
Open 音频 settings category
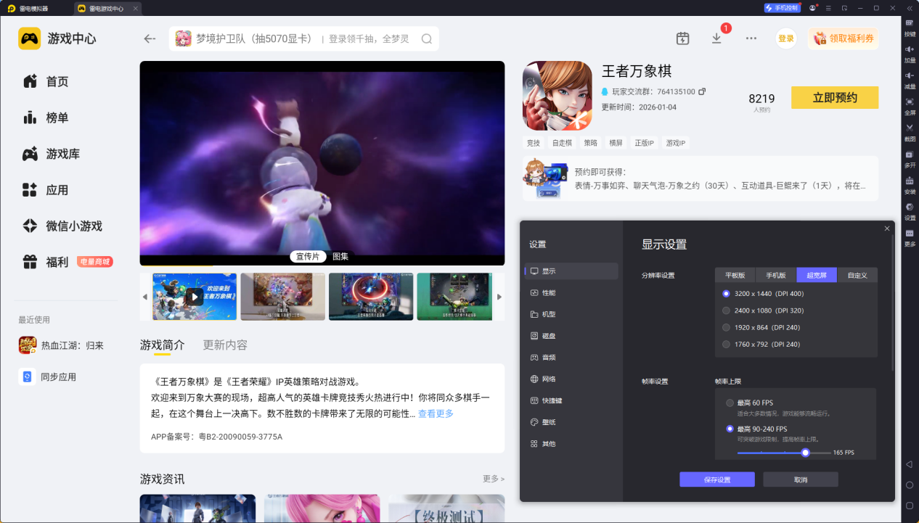point(571,357)
